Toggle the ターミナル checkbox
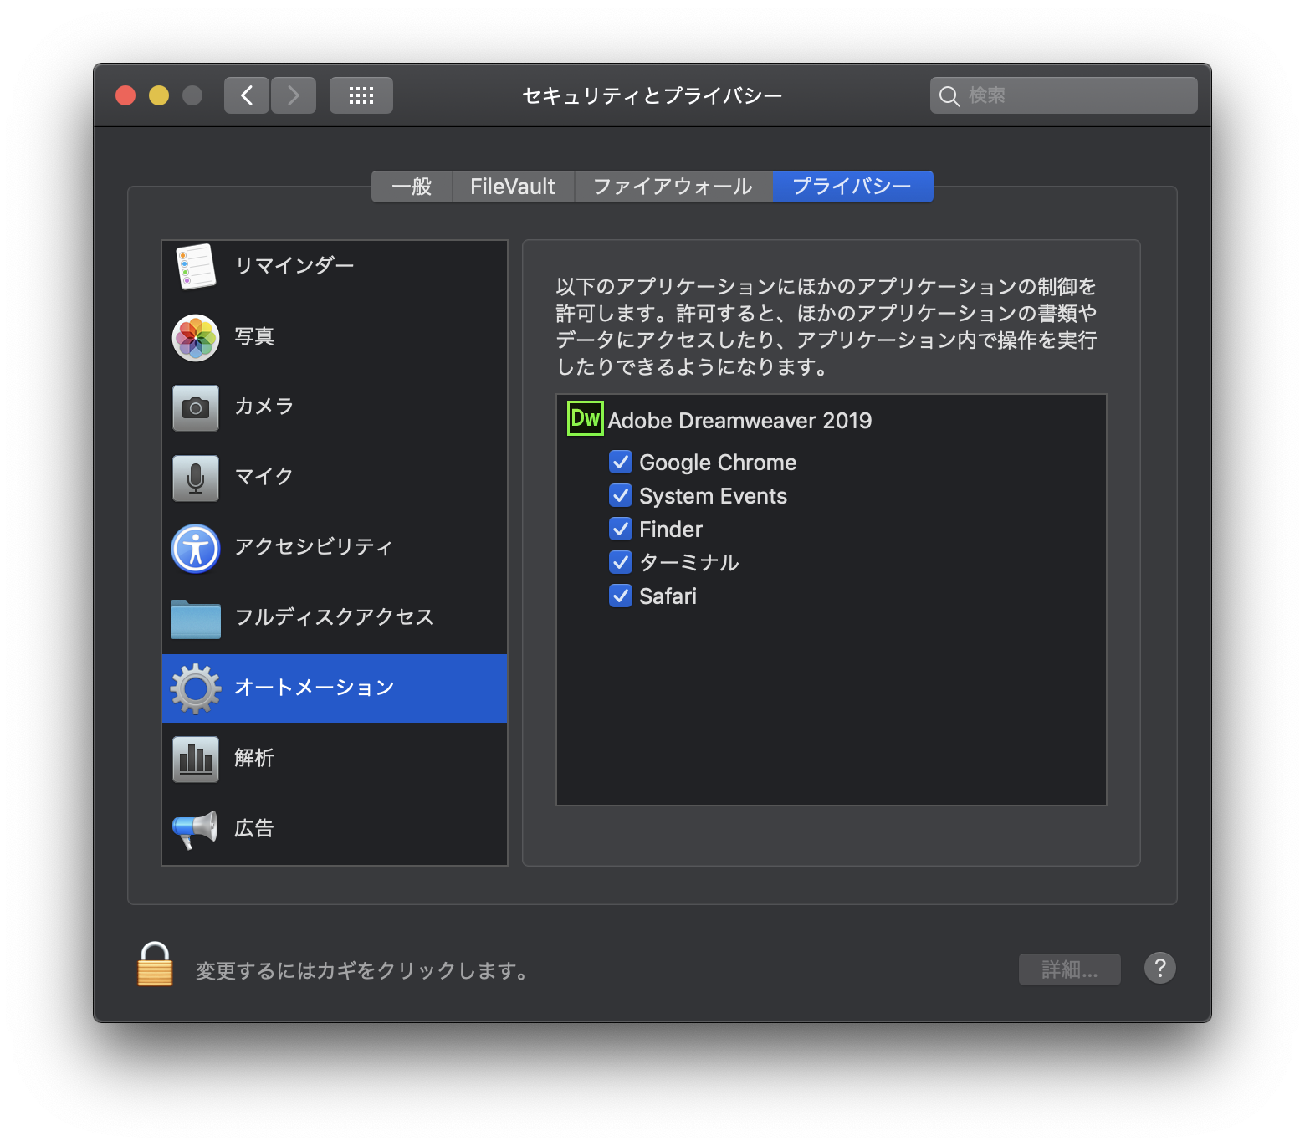The width and height of the screenshot is (1305, 1146). tap(621, 562)
